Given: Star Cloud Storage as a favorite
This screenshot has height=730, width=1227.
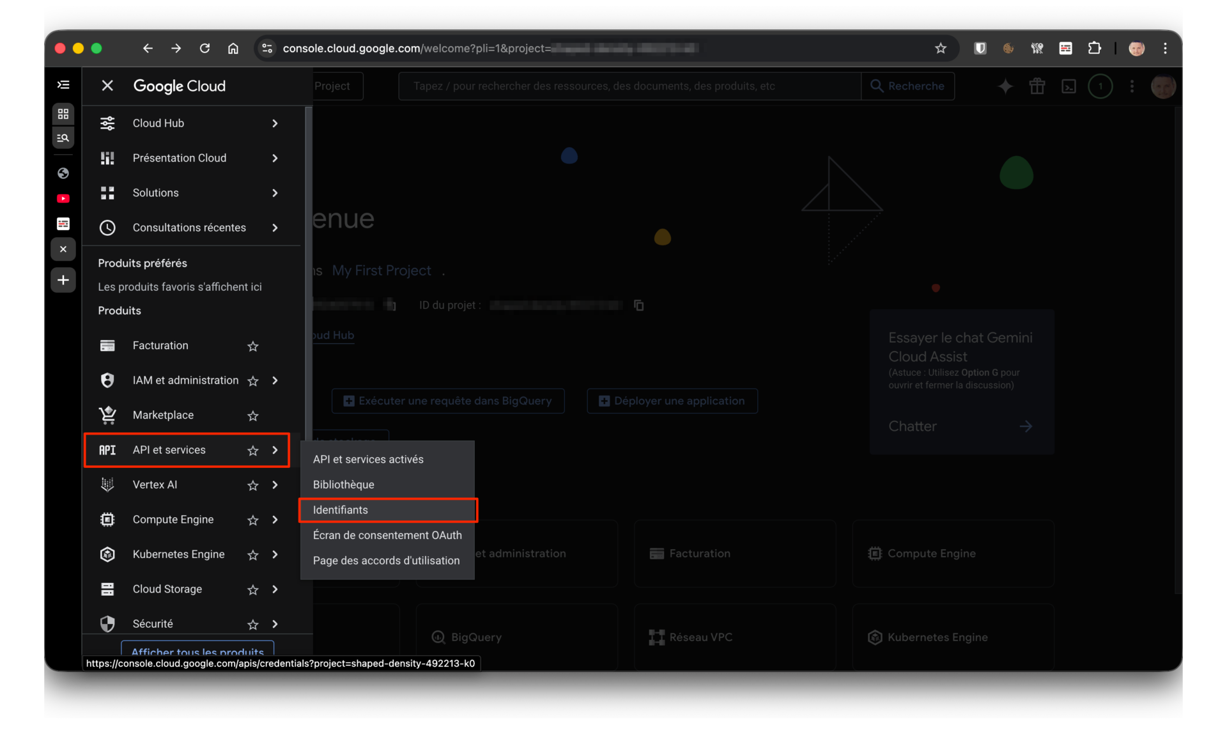Looking at the screenshot, I should coord(253,590).
